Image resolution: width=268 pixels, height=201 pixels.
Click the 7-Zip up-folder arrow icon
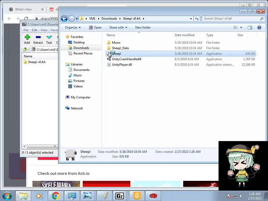pyautogui.click(x=25, y=49)
